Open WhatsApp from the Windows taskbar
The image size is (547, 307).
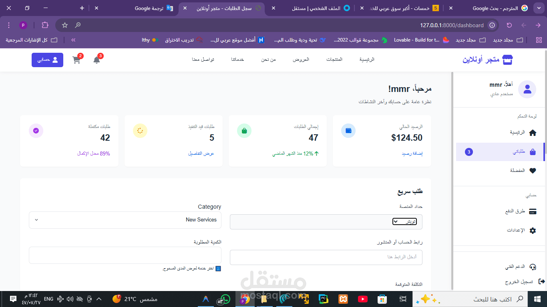tap(225, 299)
